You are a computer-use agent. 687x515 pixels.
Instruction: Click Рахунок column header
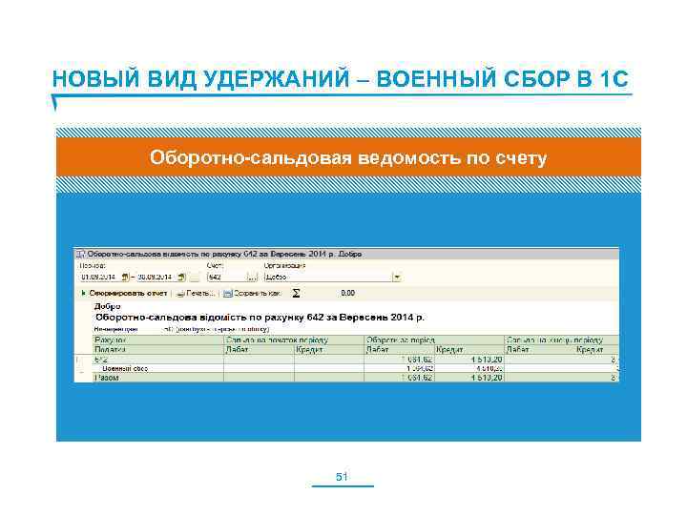point(158,340)
